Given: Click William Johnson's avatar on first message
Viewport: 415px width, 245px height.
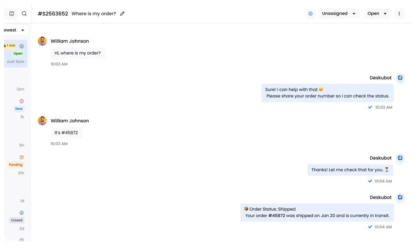Looking at the screenshot, I should click(42, 41).
